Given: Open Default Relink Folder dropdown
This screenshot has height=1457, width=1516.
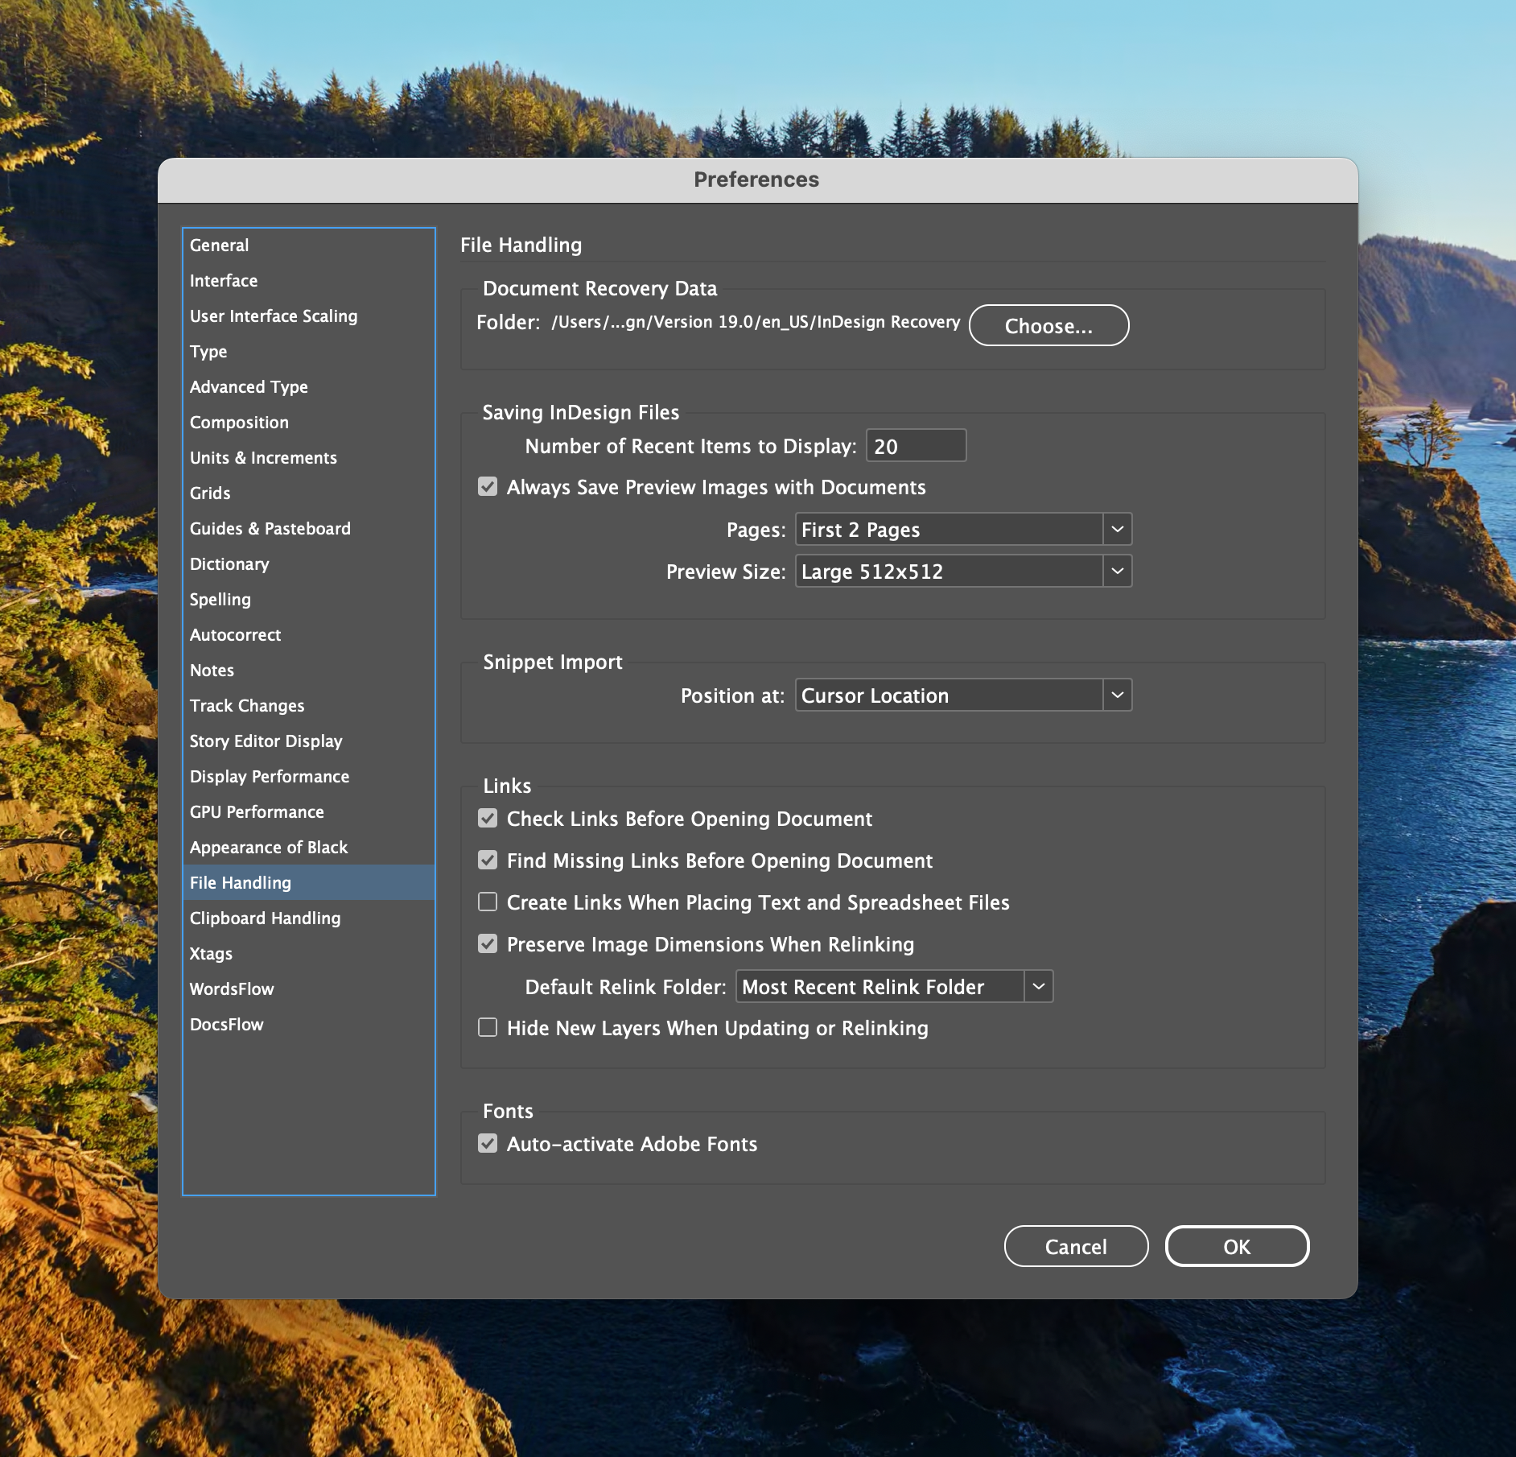Looking at the screenshot, I should [893, 987].
